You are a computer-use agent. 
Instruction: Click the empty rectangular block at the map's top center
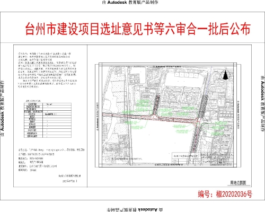coord(184,79)
